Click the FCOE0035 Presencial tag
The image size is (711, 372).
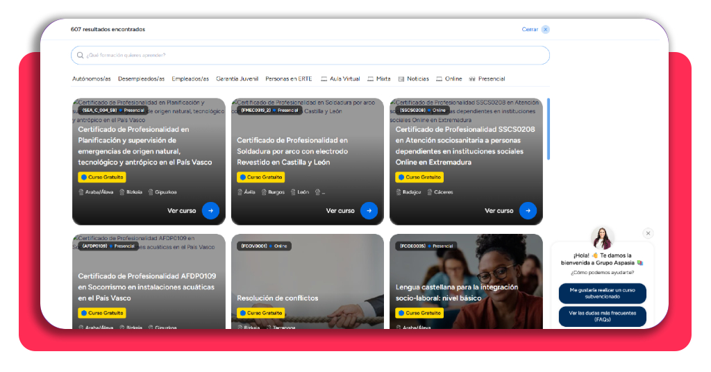tap(426, 246)
